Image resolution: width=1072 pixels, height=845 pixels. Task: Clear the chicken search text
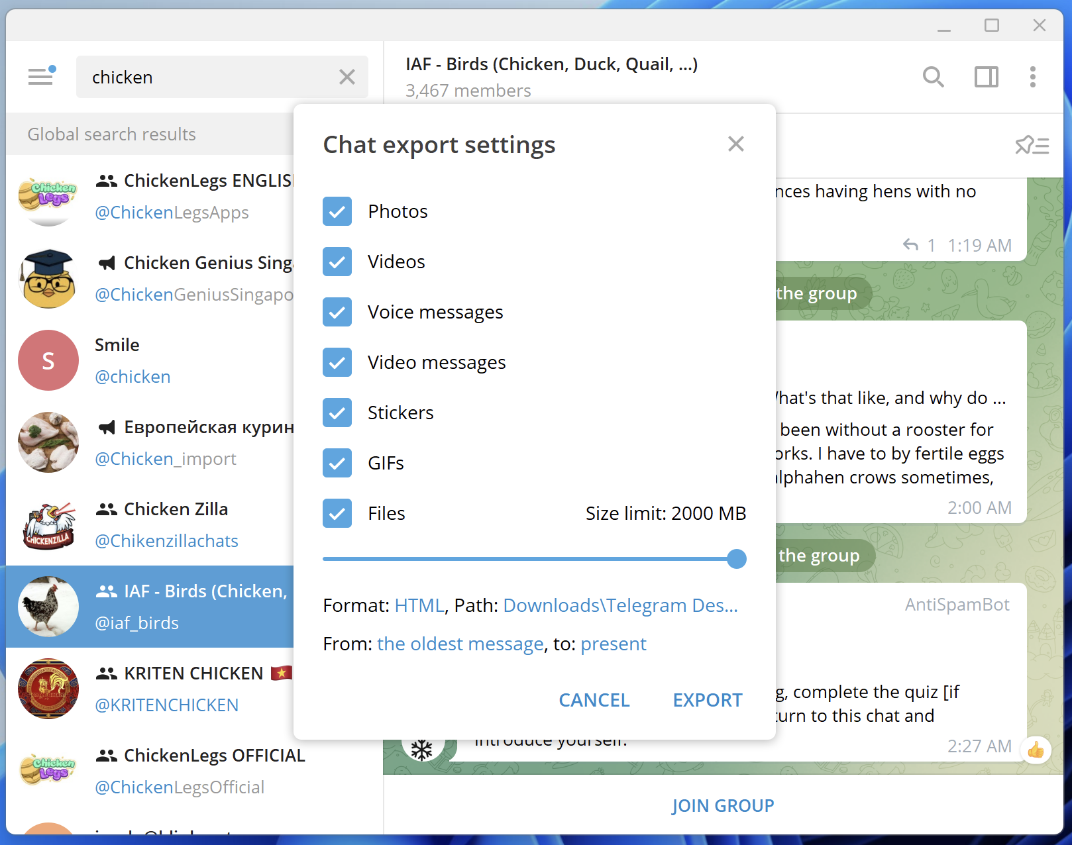tap(347, 77)
